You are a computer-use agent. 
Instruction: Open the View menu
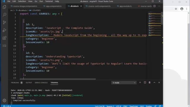pos(30,1)
